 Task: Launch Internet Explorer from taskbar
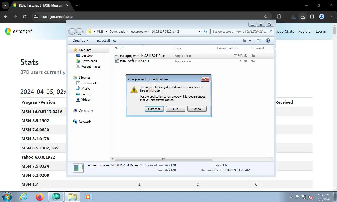[24, 197]
